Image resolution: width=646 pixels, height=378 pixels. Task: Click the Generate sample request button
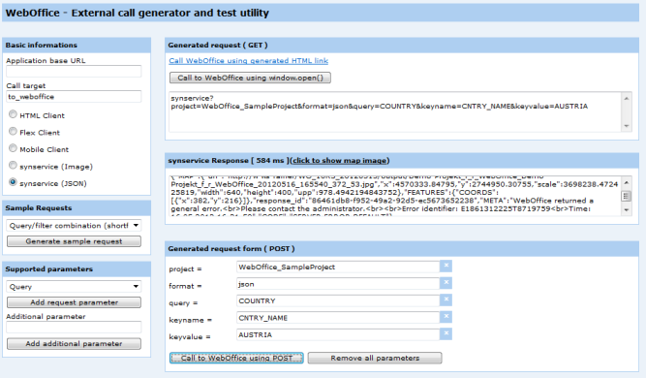point(74,241)
